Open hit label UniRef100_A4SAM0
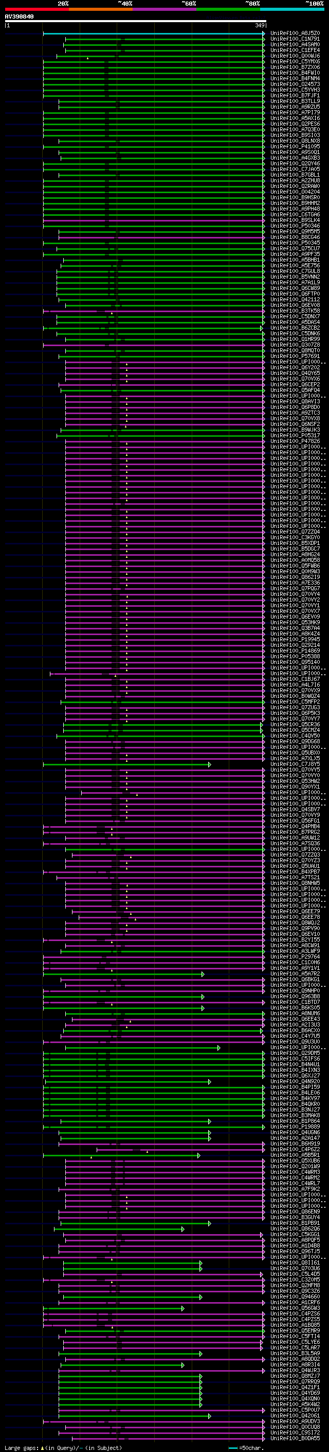The image size is (329, 1452). point(295,44)
